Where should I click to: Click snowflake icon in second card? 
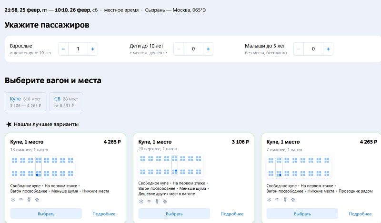point(141,201)
